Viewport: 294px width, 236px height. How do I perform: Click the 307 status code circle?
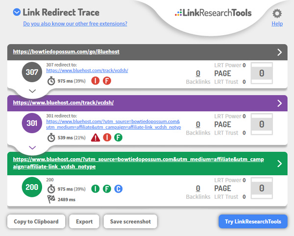pyautogui.click(x=32, y=72)
